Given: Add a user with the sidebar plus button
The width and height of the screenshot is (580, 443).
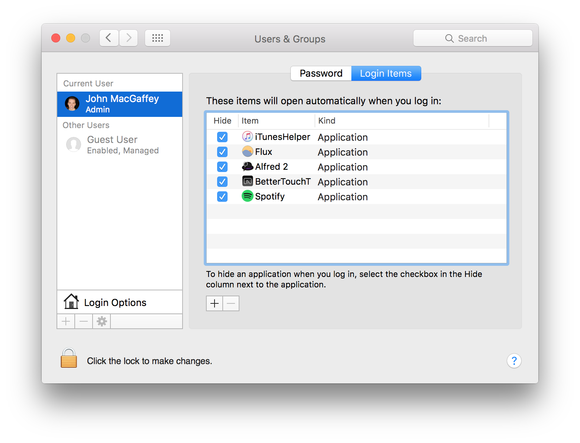Looking at the screenshot, I should (66, 321).
